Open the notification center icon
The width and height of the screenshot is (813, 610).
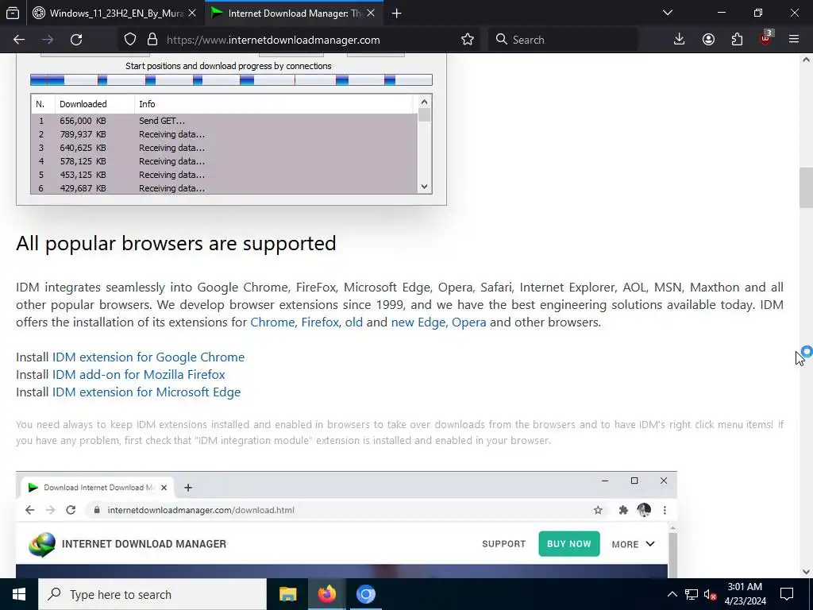787,594
